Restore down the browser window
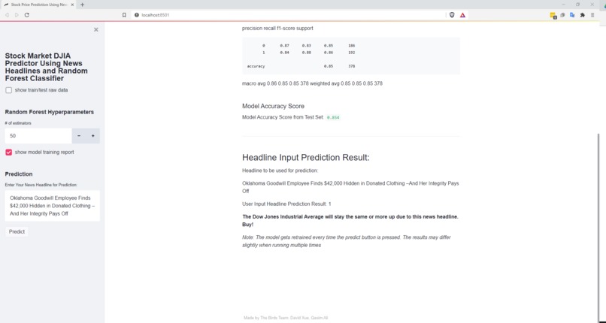 point(577,5)
